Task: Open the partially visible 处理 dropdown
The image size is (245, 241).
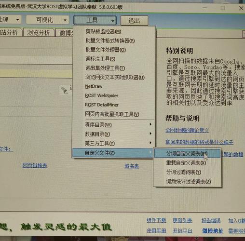Action: 11,19
